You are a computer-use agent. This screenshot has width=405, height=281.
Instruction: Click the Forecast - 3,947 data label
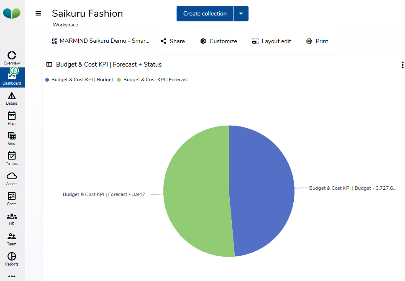(105, 194)
